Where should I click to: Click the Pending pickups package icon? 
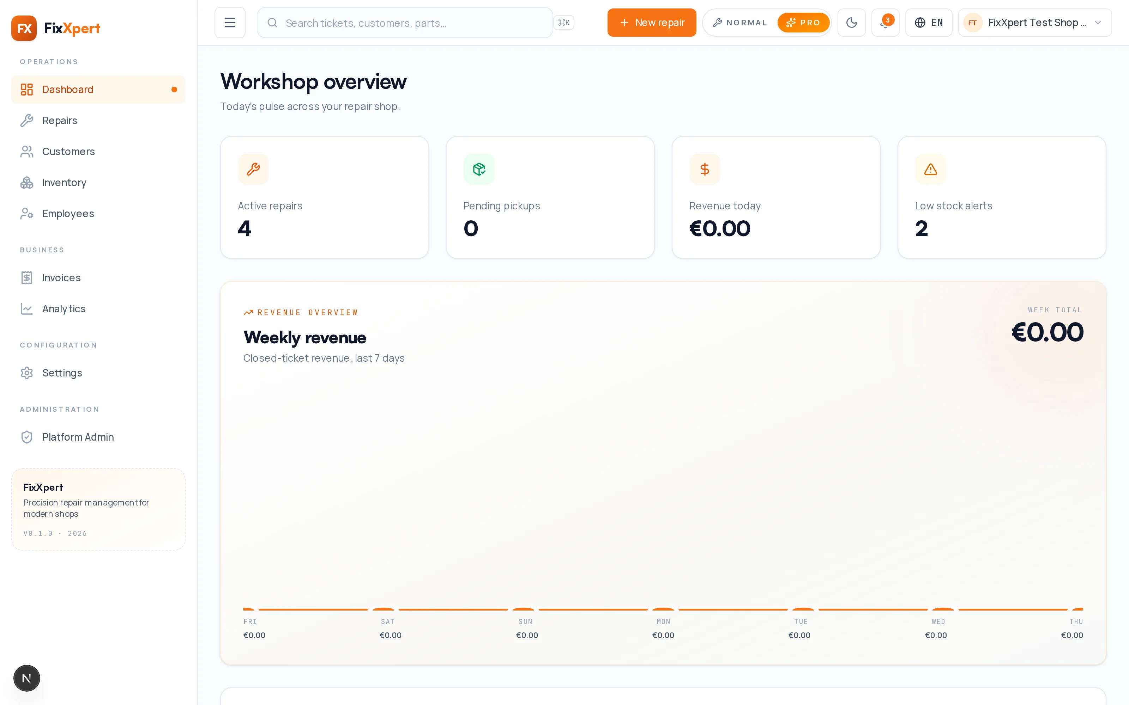pos(479,169)
